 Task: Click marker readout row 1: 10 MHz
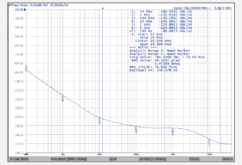(162, 11)
